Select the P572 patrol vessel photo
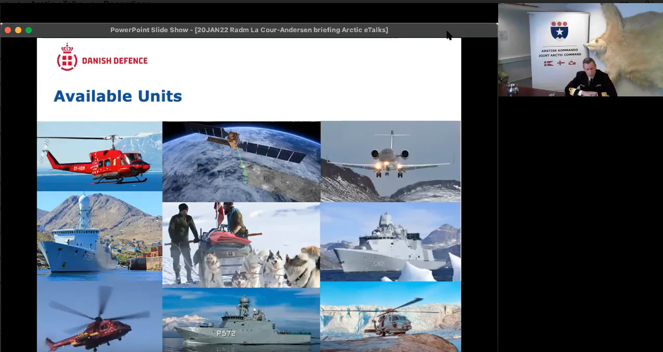 (241, 320)
